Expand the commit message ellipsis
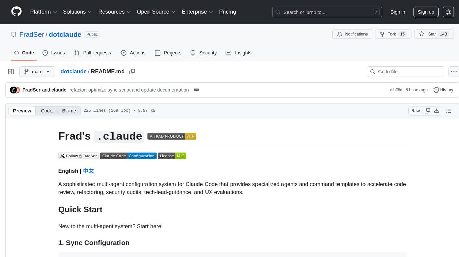The image size is (459, 257). [x=196, y=90]
